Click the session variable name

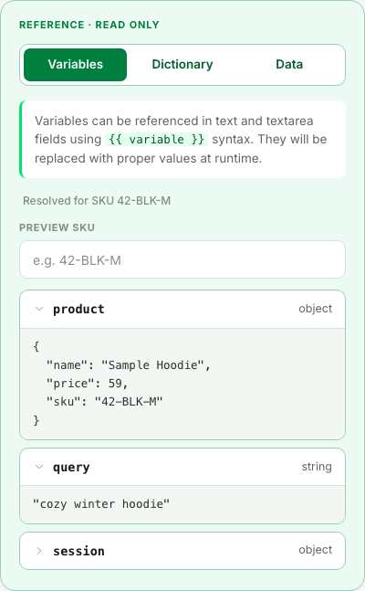(x=78, y=551)
